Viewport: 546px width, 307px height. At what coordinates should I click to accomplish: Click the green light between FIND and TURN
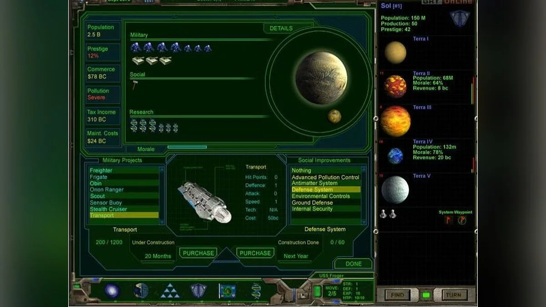click(x=426, y=295)
